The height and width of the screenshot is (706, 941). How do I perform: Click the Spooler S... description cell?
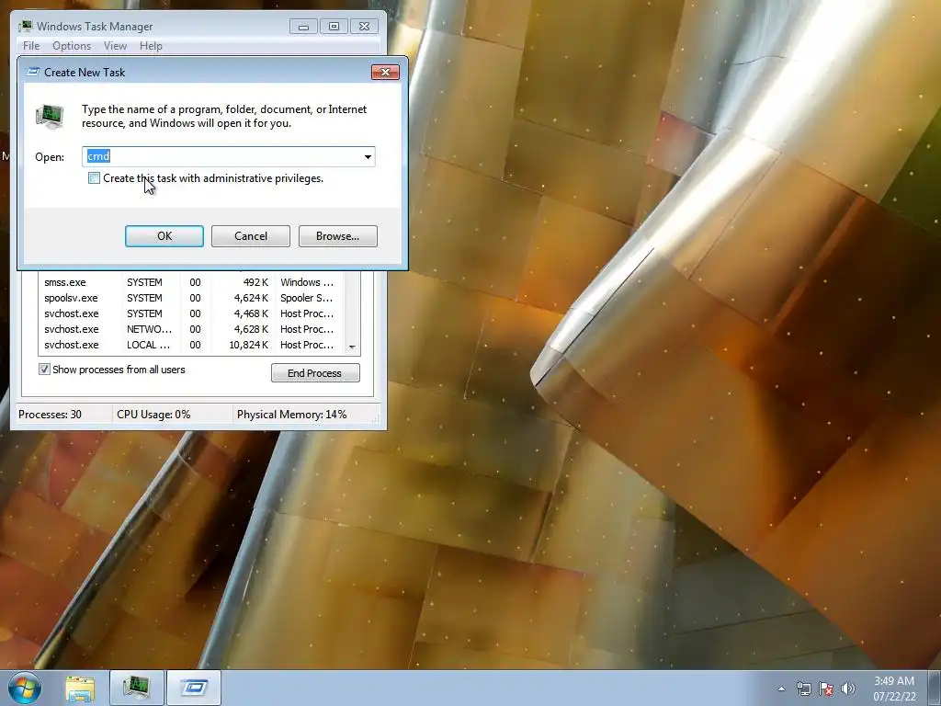[307, 298]
